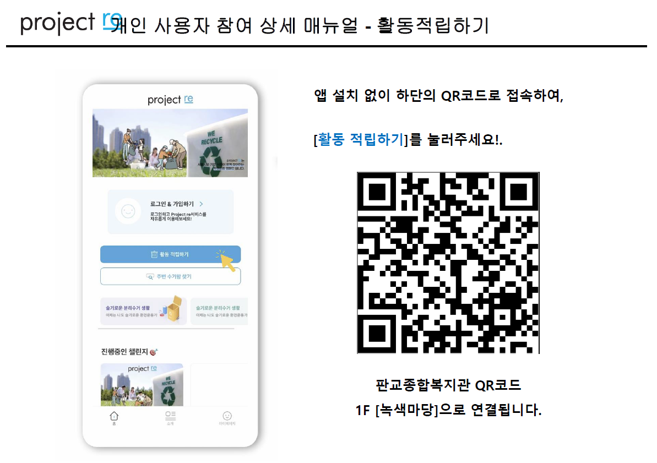Select the line 1F [녹색마당]으로 연결됩니다.

[448, 410]
